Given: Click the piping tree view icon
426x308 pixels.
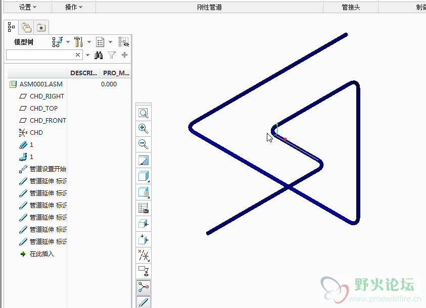Looking at the screenshot, I should (57, 42).
